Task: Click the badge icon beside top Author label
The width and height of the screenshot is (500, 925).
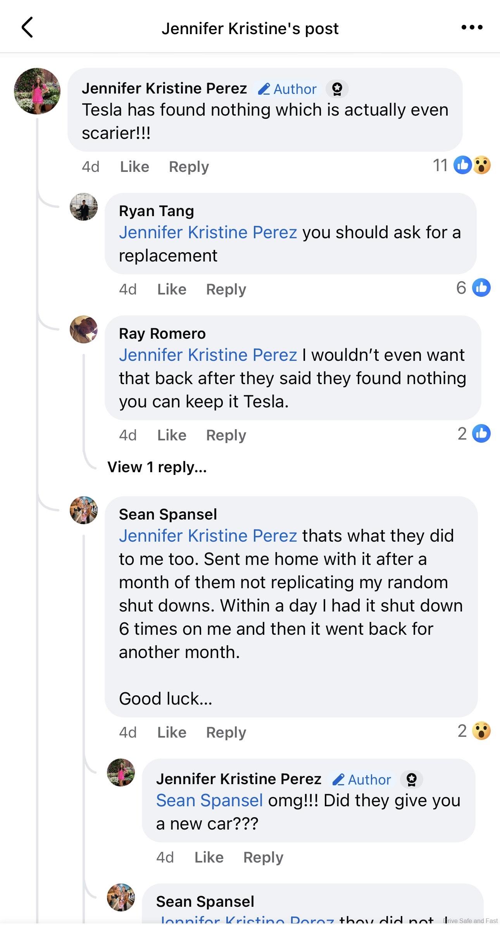Action: pyautogui.click(x=337, y=89)
